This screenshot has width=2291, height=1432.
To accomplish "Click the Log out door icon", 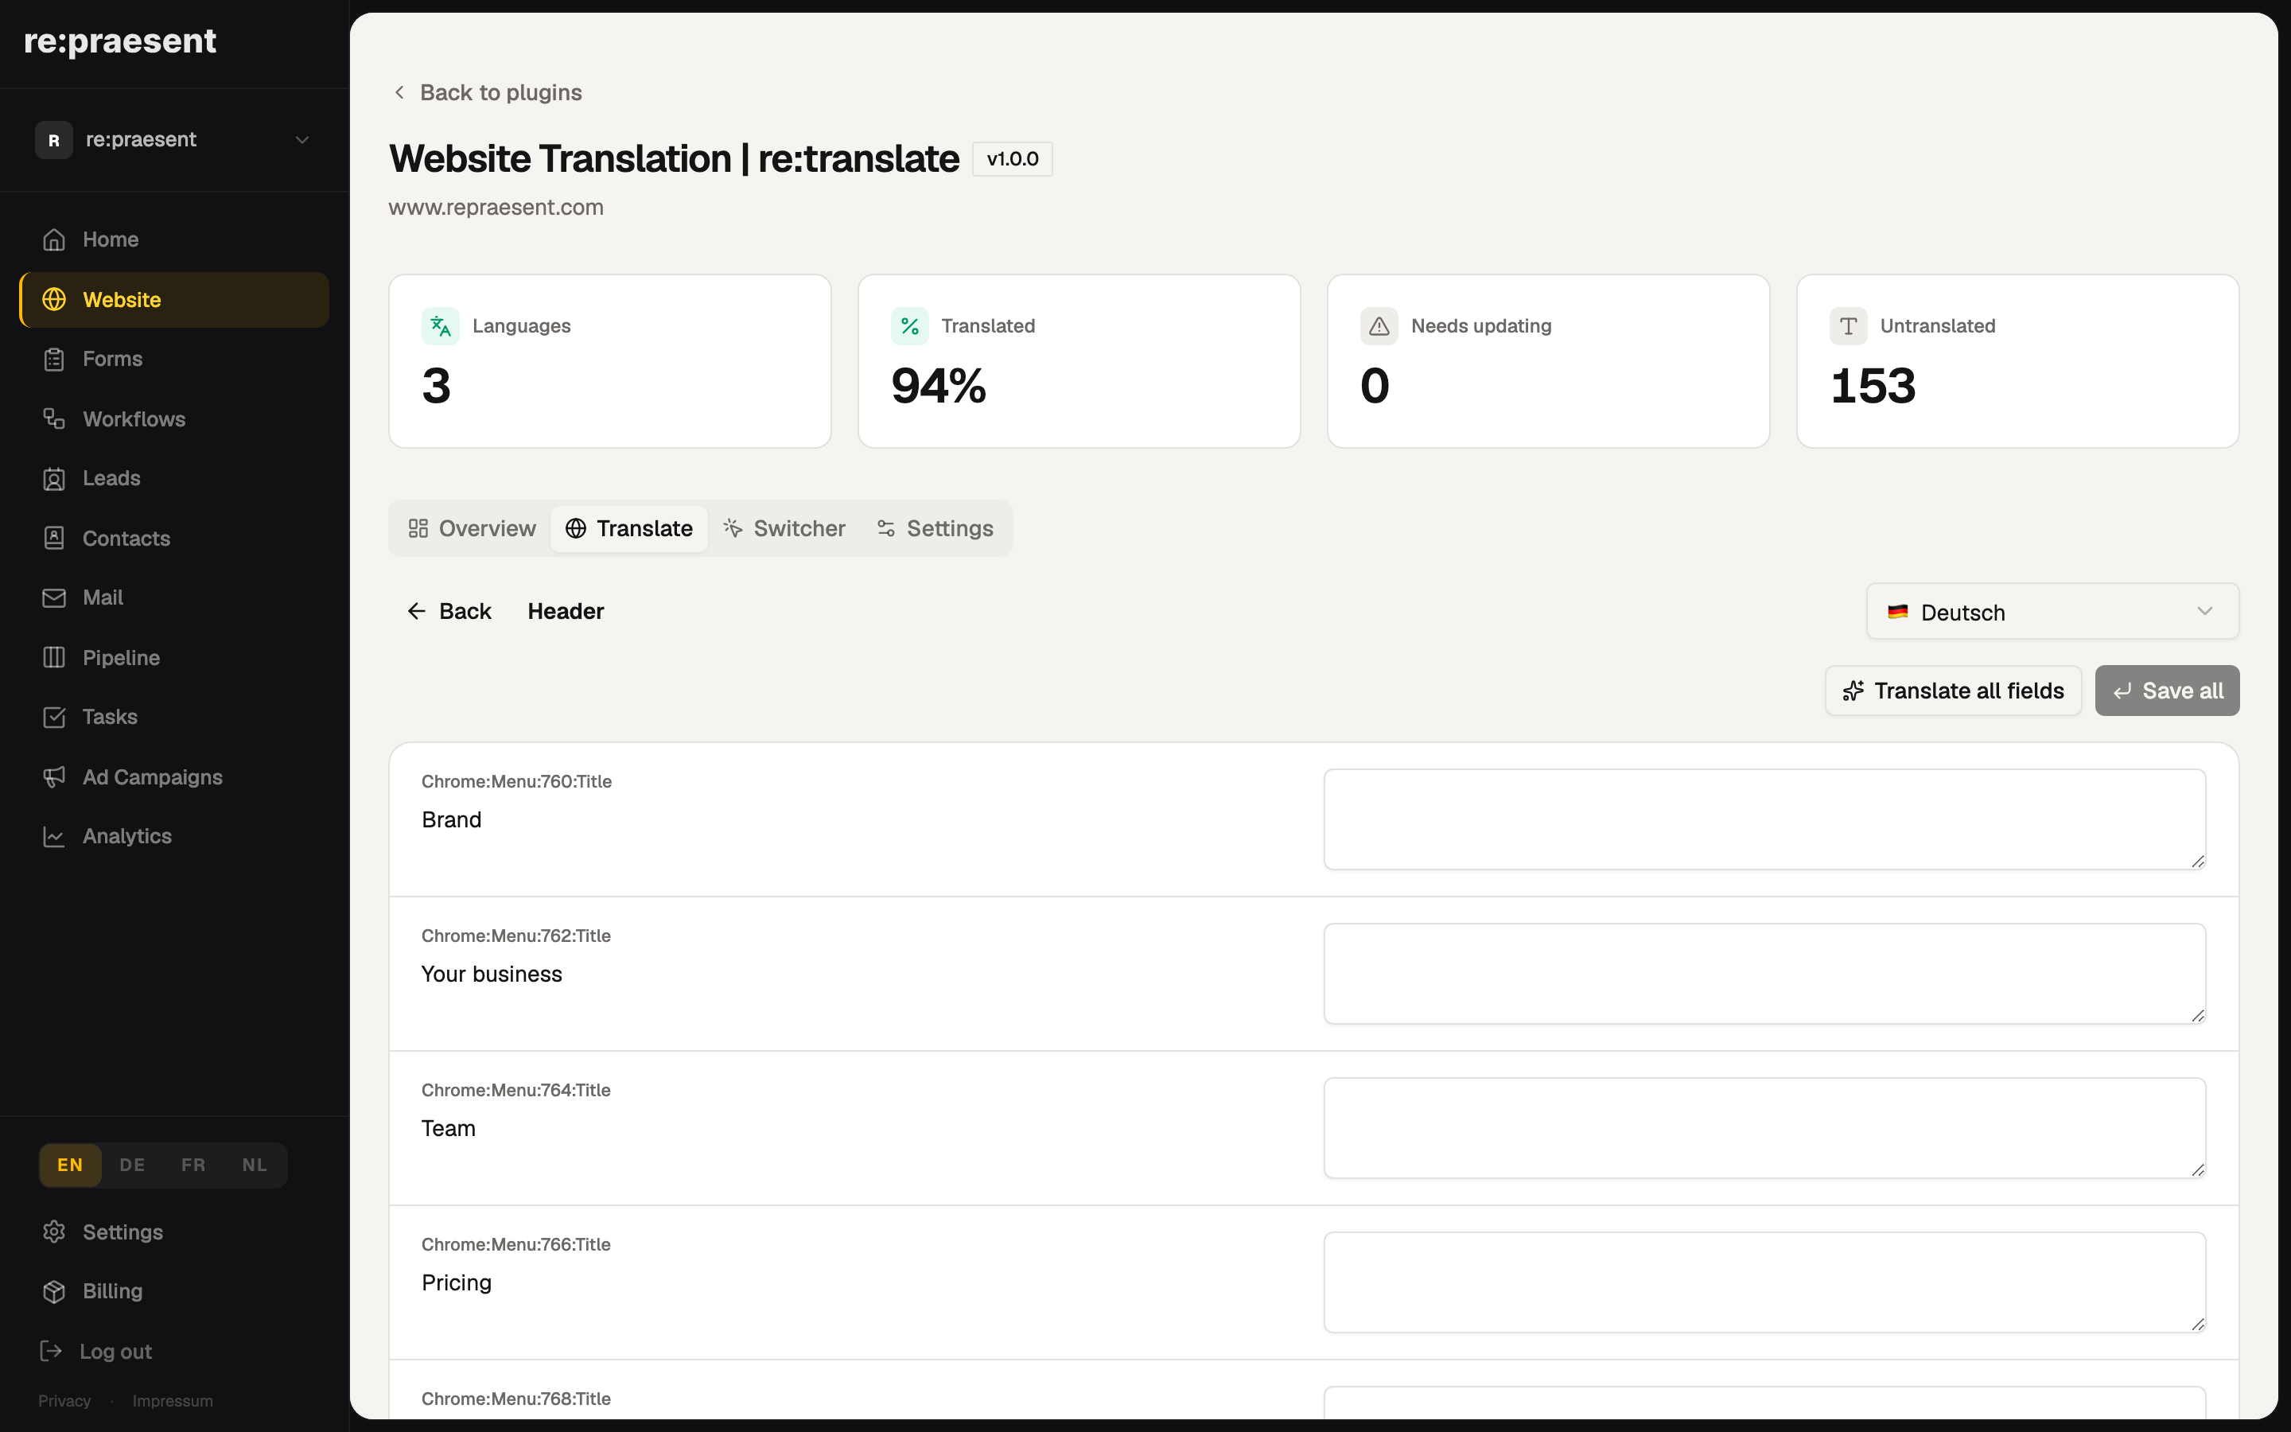I will (x=51, y=1351).
